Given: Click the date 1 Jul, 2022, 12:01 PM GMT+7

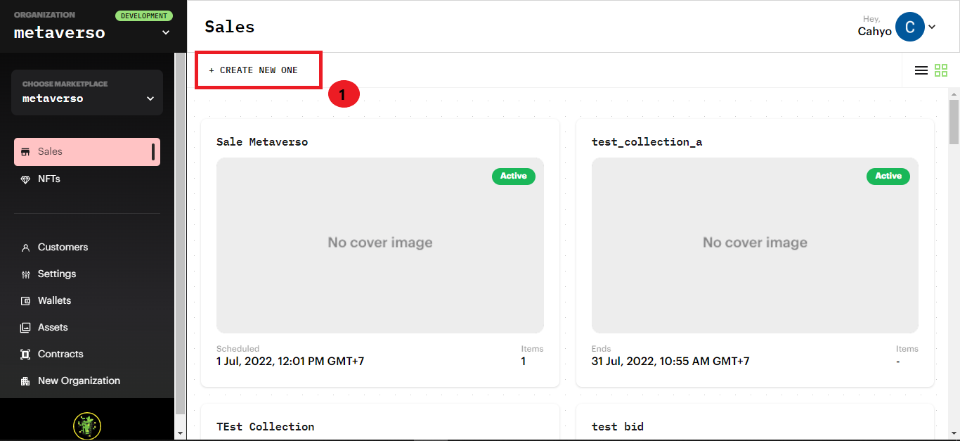Looking at the screenshot, I should tap(290, 362).
